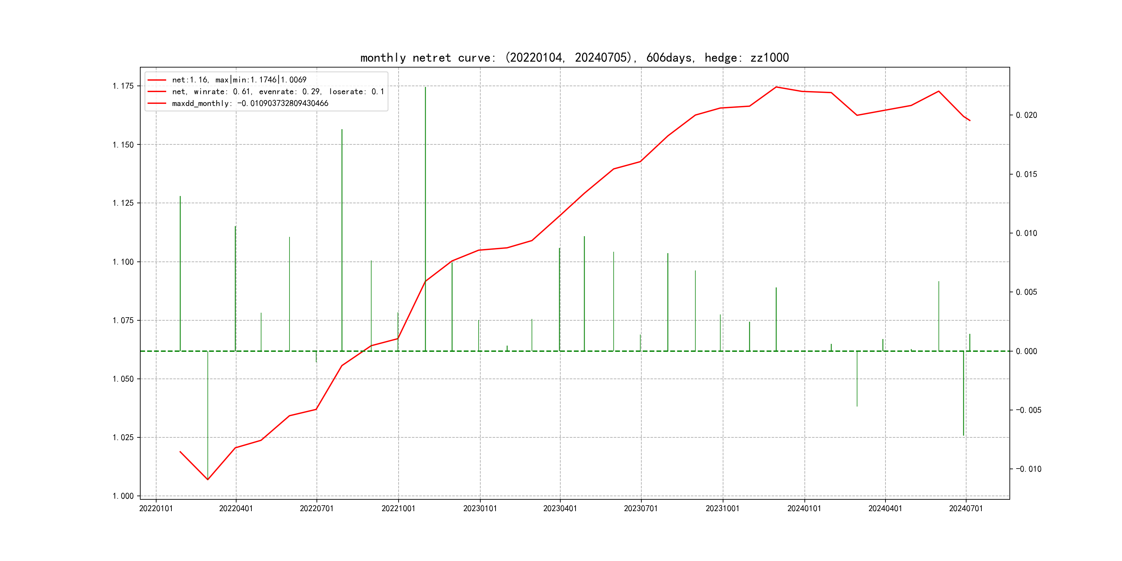Click the chart title mentioning hedge zz1000
Image resolution: width=1122 pixels, height=561 pixels.
(x=574, y=57)
